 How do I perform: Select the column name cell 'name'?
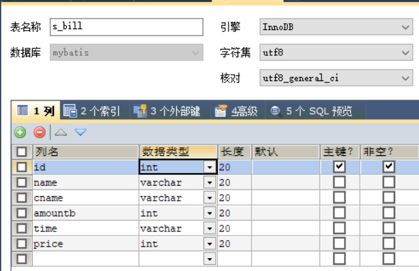click(85, 182)
